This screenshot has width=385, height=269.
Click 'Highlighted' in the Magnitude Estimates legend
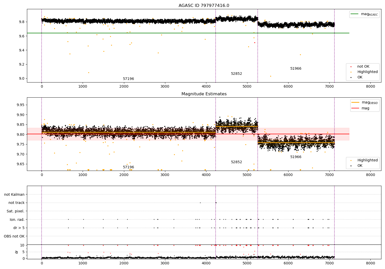point(368,160)
